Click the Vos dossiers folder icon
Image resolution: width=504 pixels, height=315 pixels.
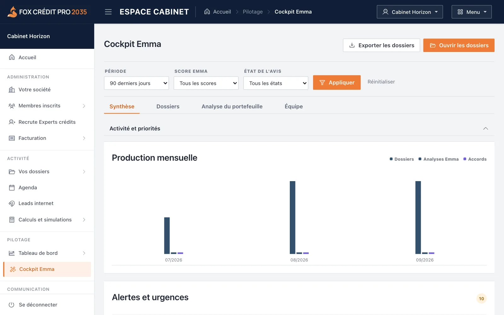[12, 172]
